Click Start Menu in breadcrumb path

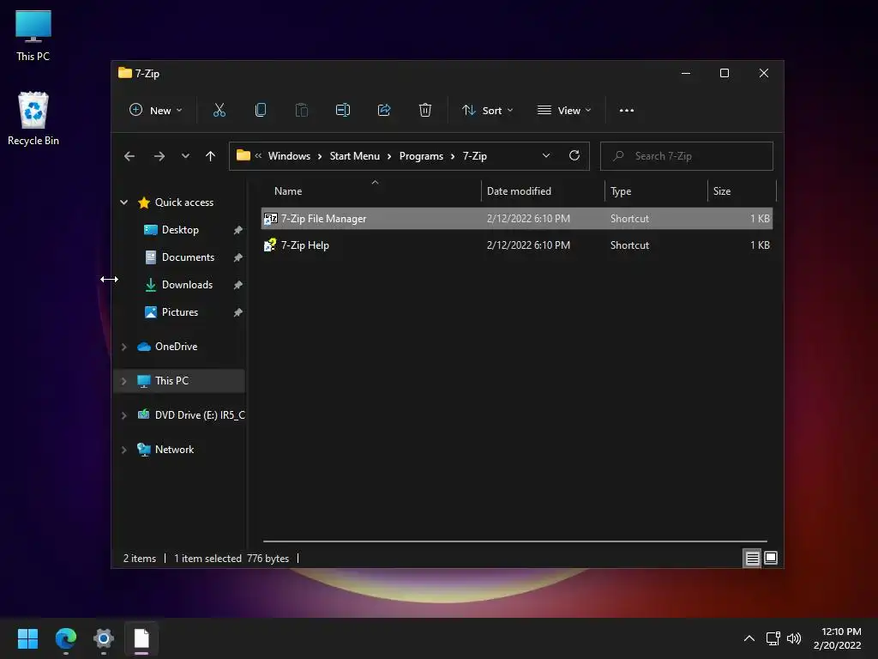pyautogui.click(x=354, y=156)
